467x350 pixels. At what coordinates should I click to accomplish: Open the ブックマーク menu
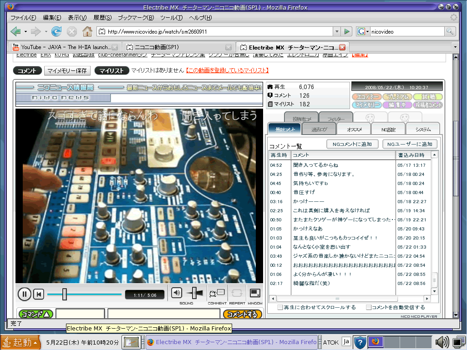tap(136, 18)
